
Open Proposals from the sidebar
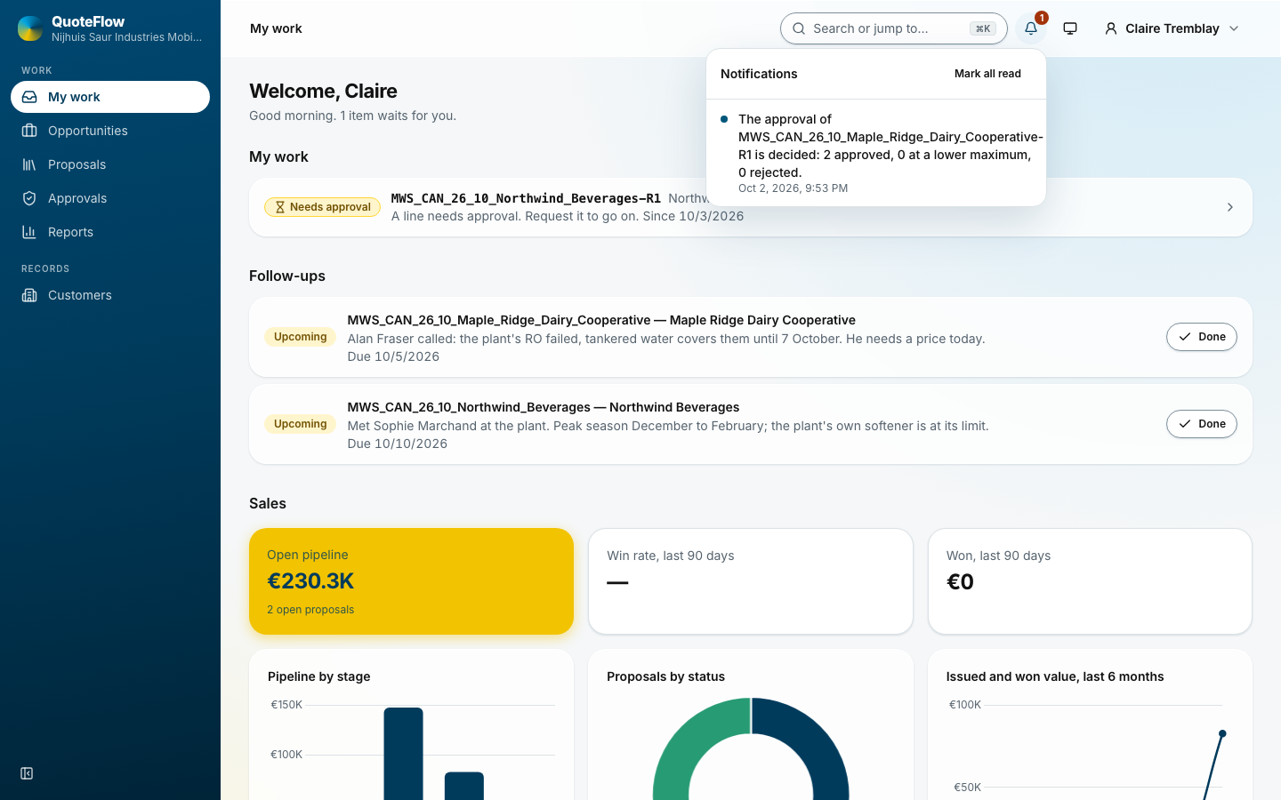(x=110, y=164)
